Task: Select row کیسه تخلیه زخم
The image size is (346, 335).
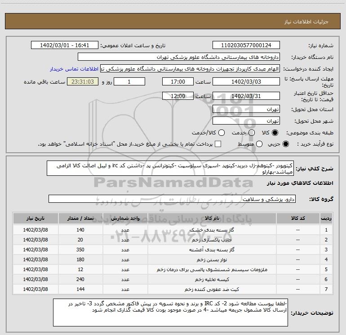Action: tap(173, 280)
